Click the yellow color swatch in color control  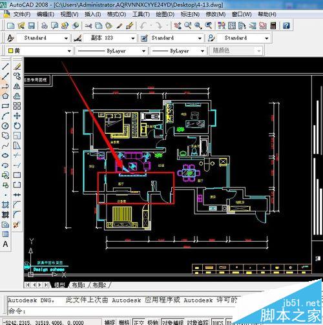[x=10, y=51]
